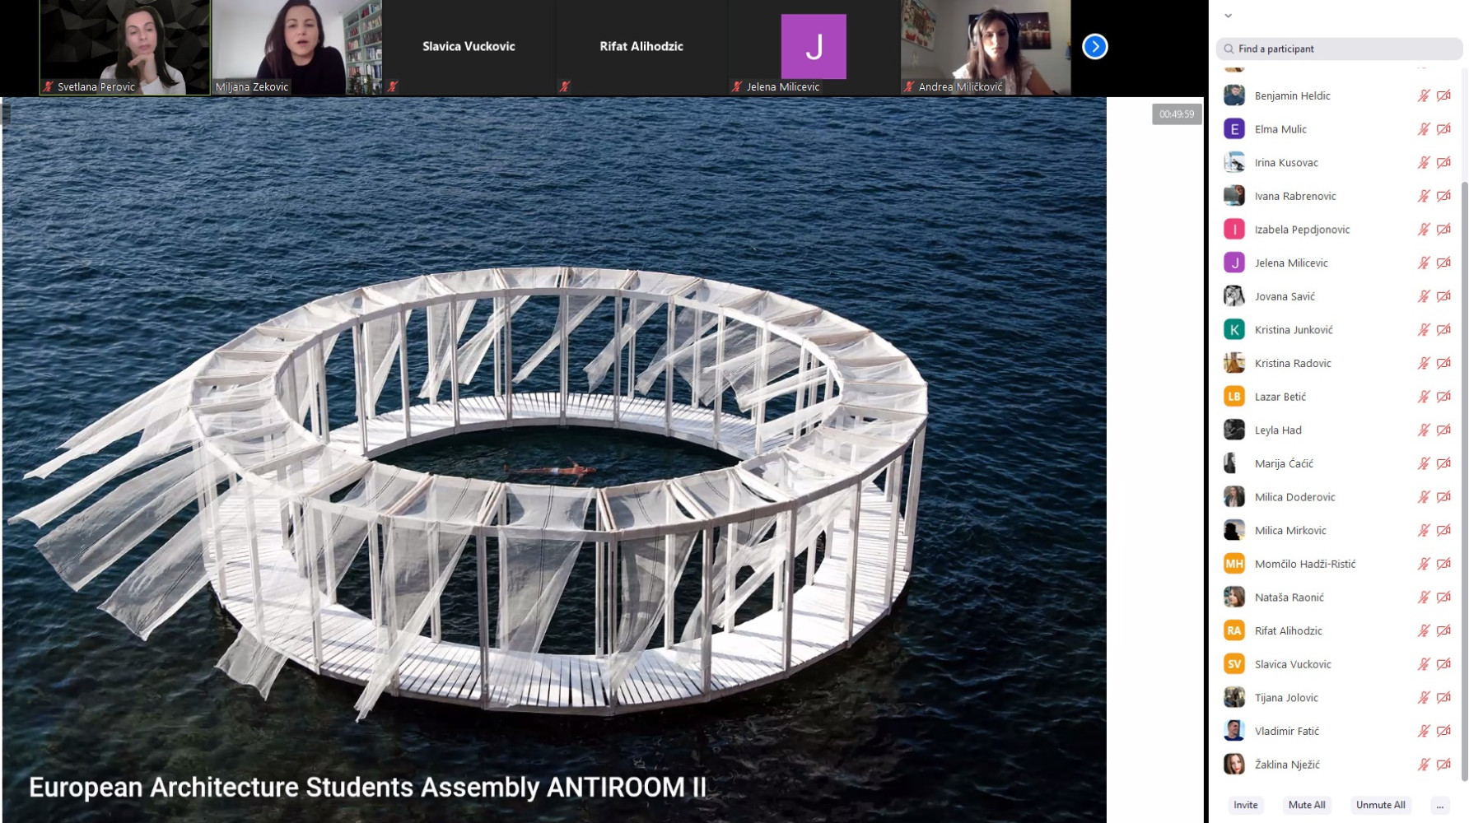Open the more options ellipsis menu
Image resolution: width=1469 pixels, height=823 pixels.
tap(1439, 805)
